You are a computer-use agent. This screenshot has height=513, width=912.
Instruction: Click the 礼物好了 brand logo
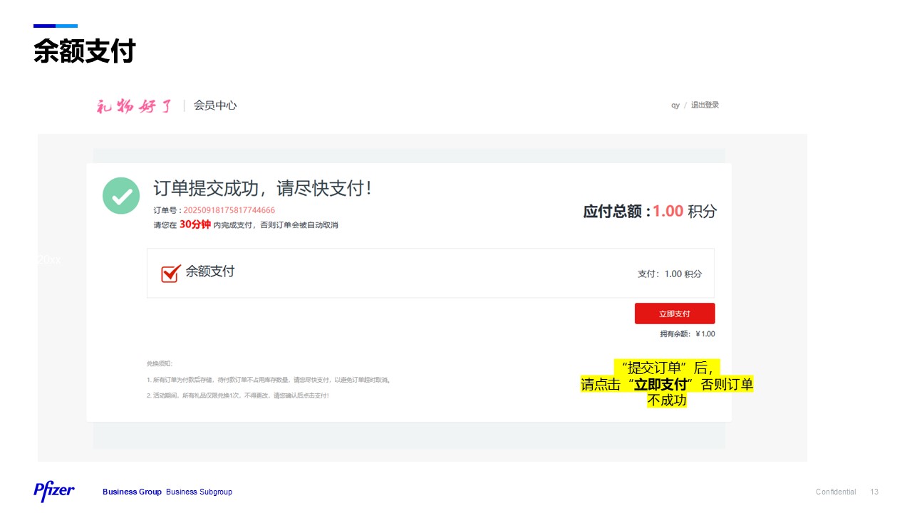tap(133, 105)
